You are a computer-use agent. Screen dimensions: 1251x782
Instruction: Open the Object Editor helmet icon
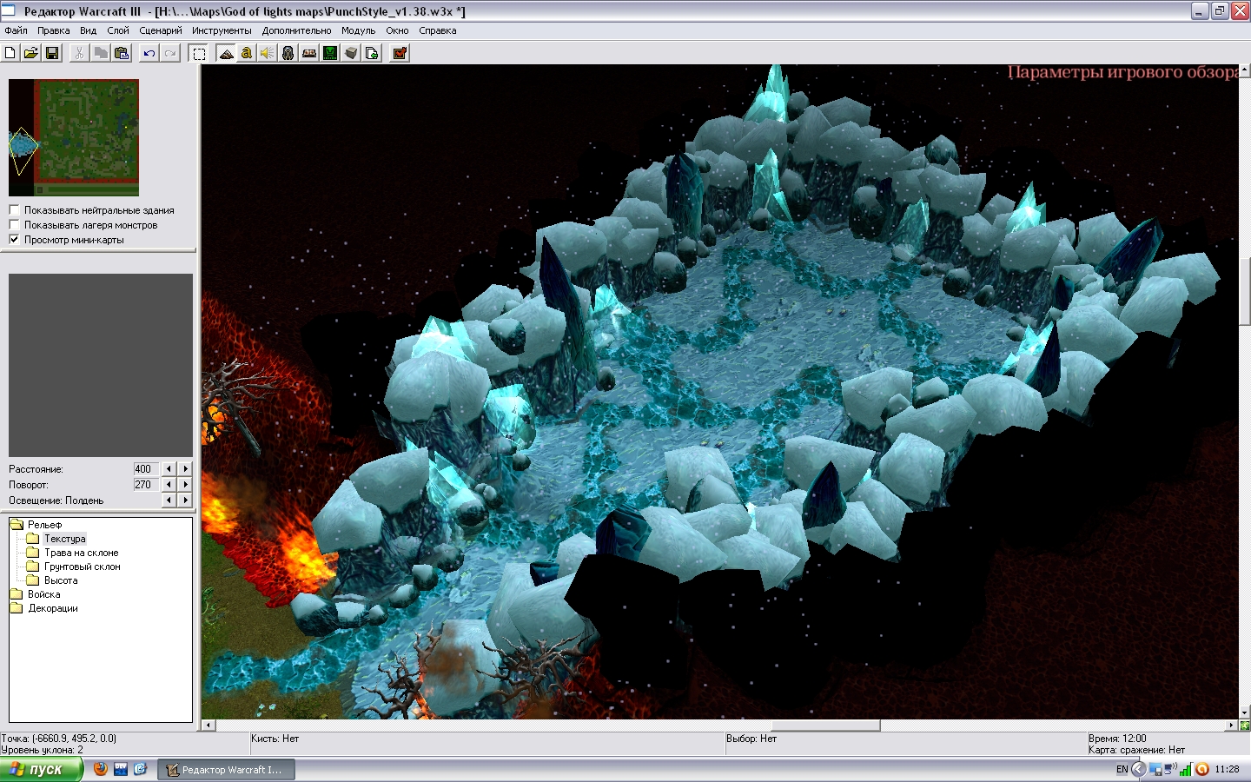pyautogui.click(x=288, y=53)
